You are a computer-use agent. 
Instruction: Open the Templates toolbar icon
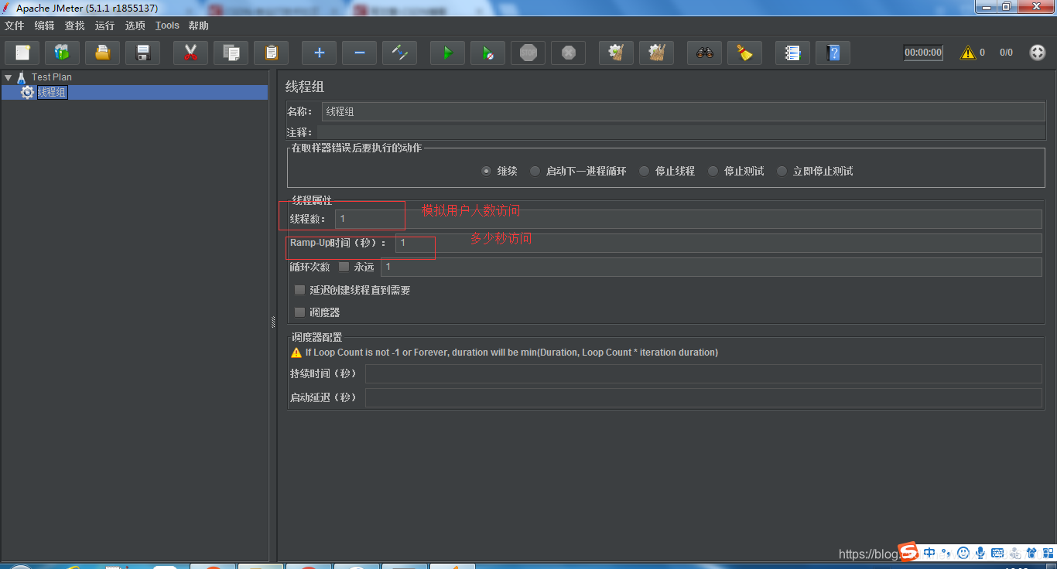click(x=63, y=53)
